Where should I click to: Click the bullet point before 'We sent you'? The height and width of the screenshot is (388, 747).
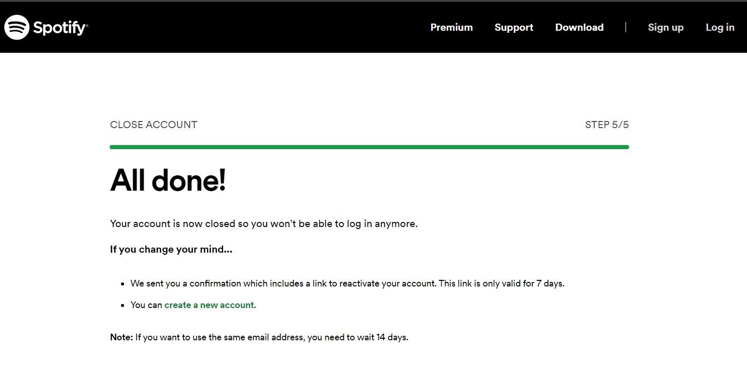pyautogui.click(x=123, y=284)
